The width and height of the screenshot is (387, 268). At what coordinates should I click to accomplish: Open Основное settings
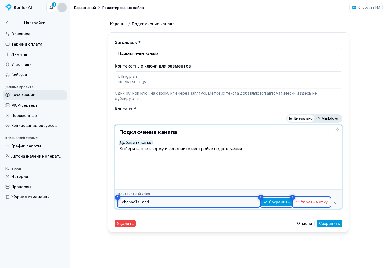(35, 34)
